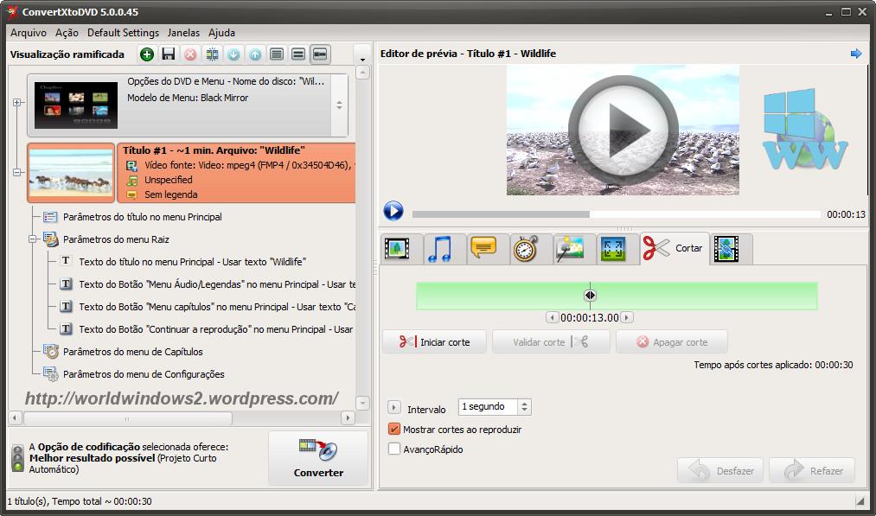
Task: Click the floppy disk save project icon
Action: (168, 54)
